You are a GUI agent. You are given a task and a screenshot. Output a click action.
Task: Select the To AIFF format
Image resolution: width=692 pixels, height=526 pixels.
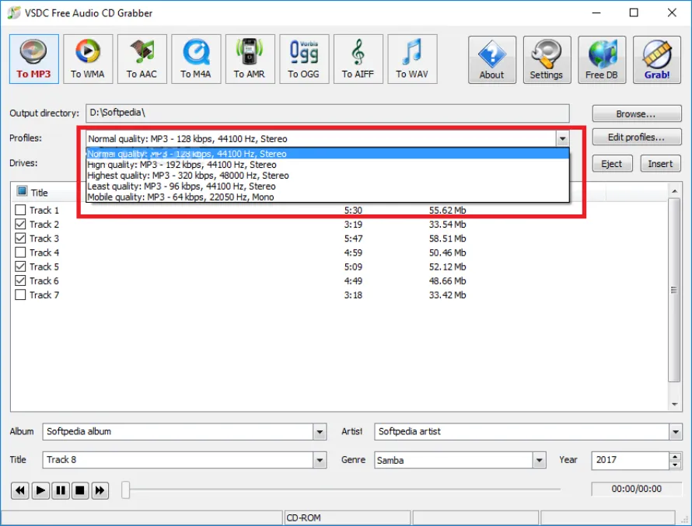358,59
